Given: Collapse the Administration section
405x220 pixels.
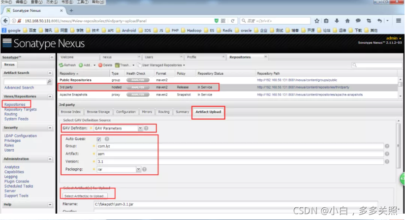Looking at the screenshot, I should click(50, 159).
